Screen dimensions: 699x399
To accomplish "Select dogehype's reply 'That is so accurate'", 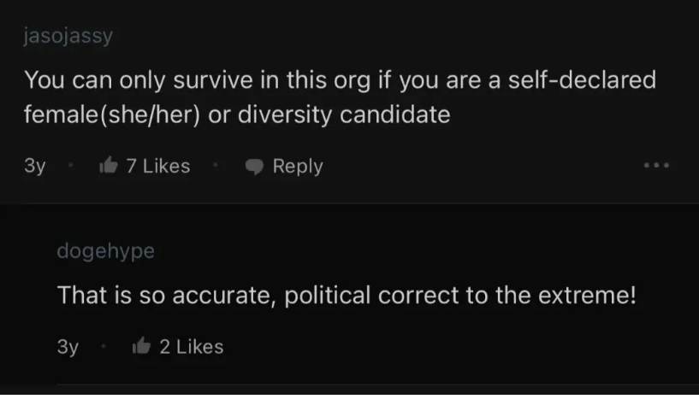I will coord(347,296).
